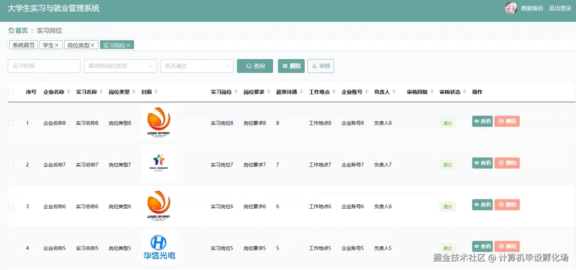The height and width of the screenshot is (270, 576).
Task: Sort by the 审核回复 column arrows
Action: click(432, 92)
